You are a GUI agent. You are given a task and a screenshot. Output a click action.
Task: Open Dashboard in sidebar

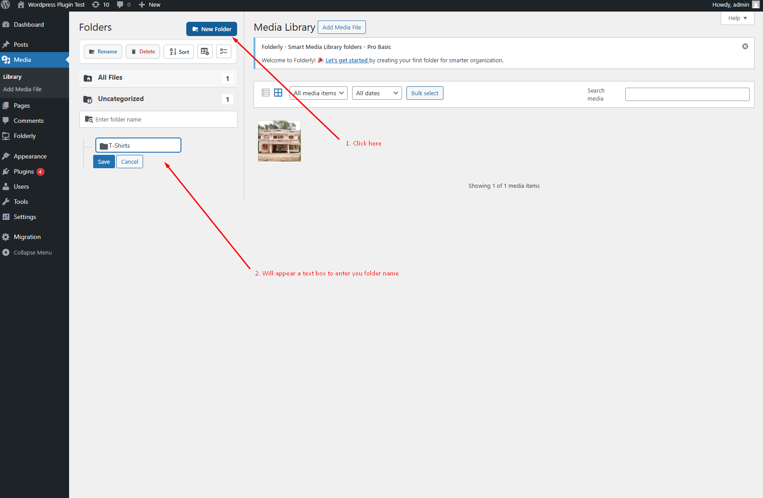(x=34, y=24)
